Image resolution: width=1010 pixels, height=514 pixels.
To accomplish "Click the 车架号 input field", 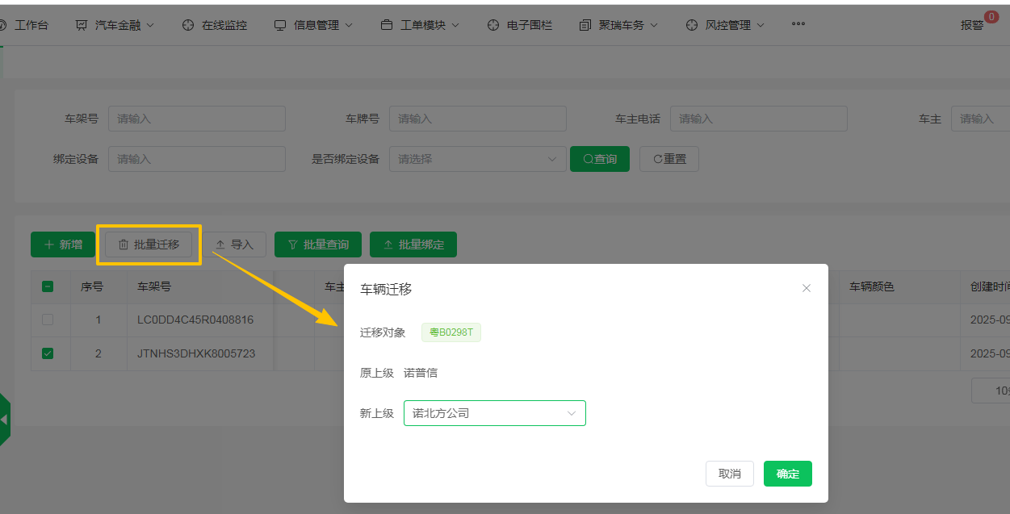I will point(196,119).
